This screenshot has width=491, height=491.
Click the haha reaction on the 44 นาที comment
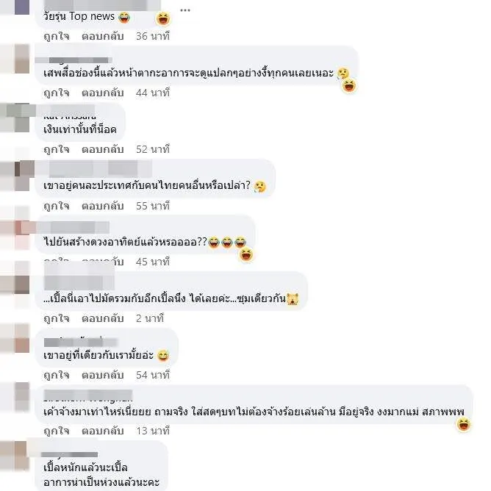[349, 85]
